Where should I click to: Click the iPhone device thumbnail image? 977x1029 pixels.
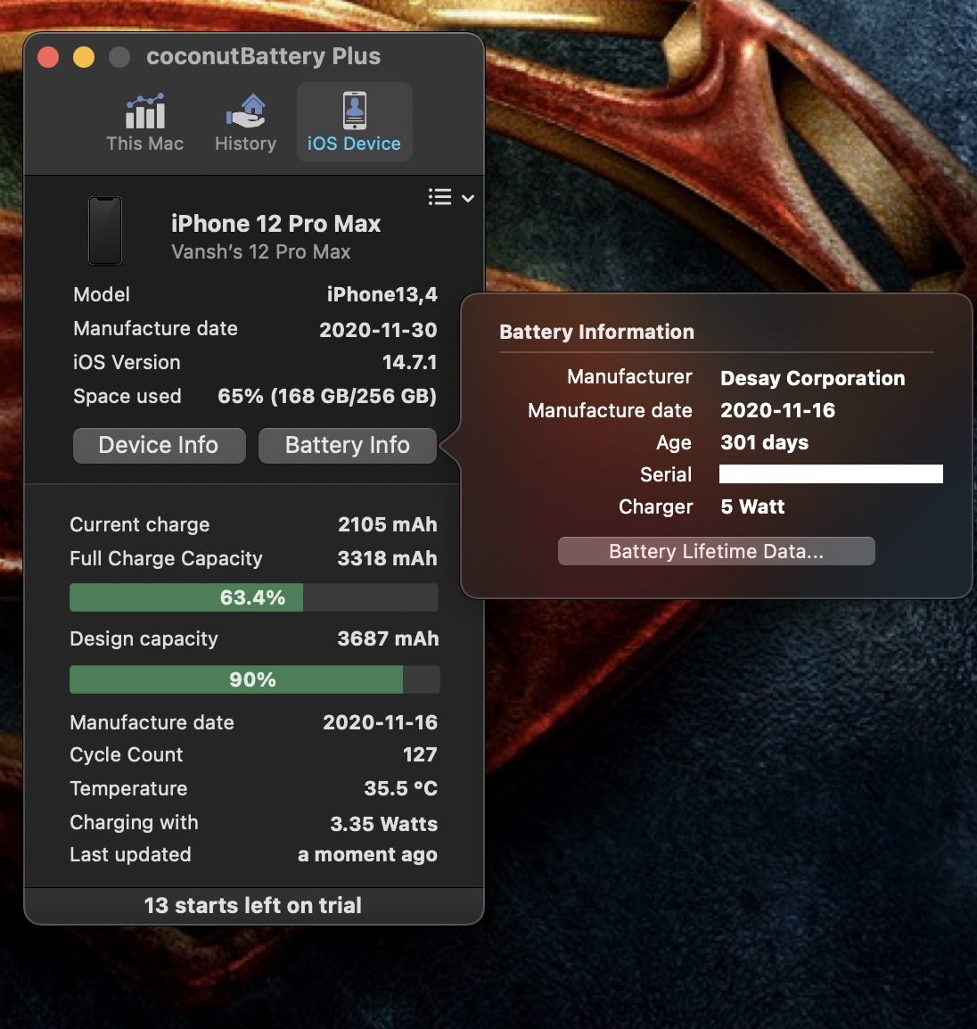[x=105, y=231]
